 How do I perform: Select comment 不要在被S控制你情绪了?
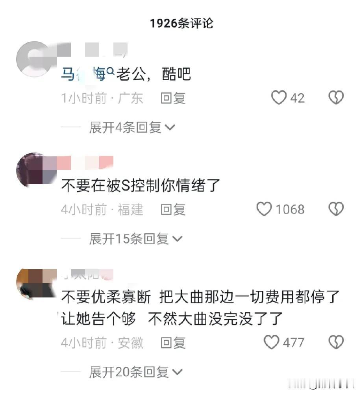[x=141, y=185]
